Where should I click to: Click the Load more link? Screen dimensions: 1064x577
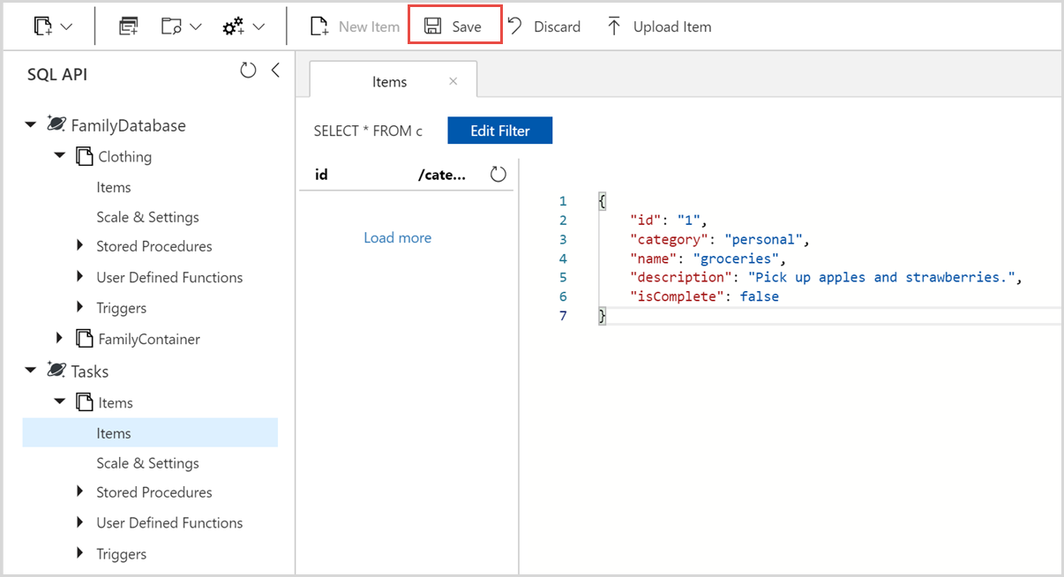[x=397, y=238]
